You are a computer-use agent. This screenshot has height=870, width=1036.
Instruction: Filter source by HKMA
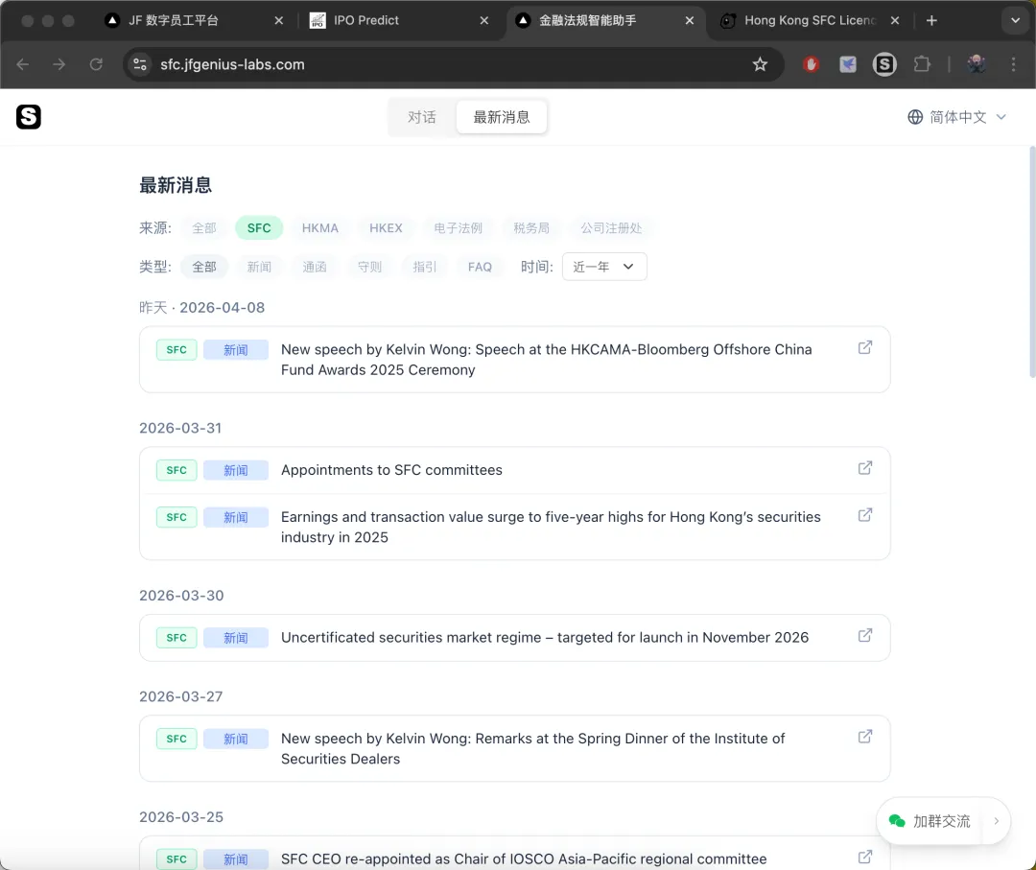point(319,228)
